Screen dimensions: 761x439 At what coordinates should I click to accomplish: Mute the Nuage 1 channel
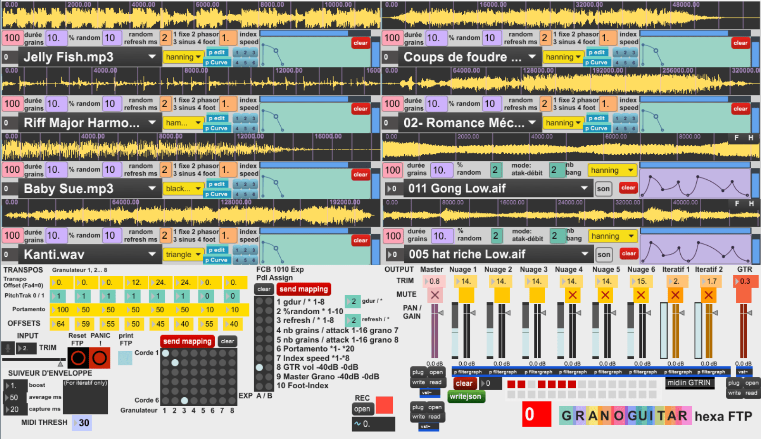point(466,295)
